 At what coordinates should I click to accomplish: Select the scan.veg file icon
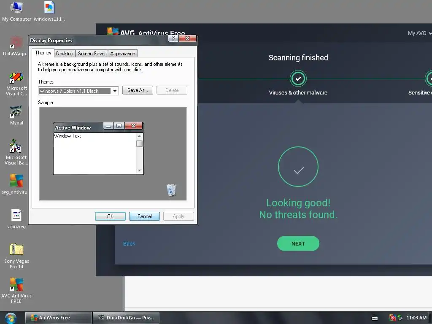click(x=16, y=219)
